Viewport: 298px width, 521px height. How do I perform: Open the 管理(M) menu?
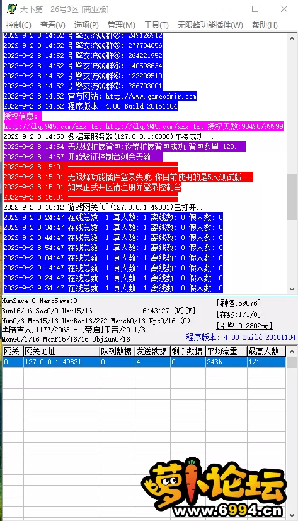click(122, 25)
